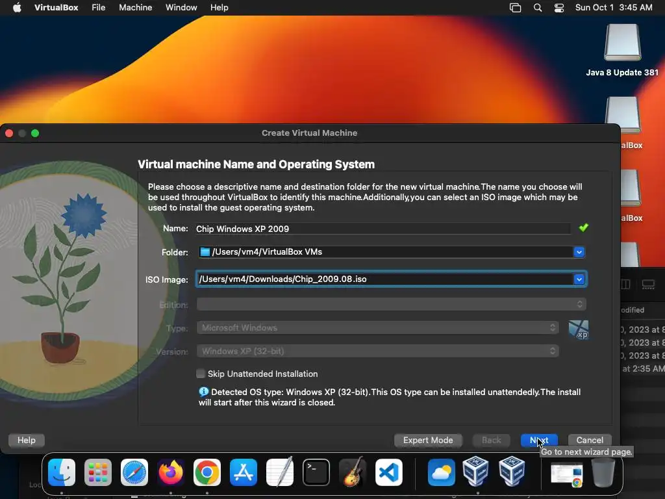Open the cloud weather app in Dock

(441, 472)
